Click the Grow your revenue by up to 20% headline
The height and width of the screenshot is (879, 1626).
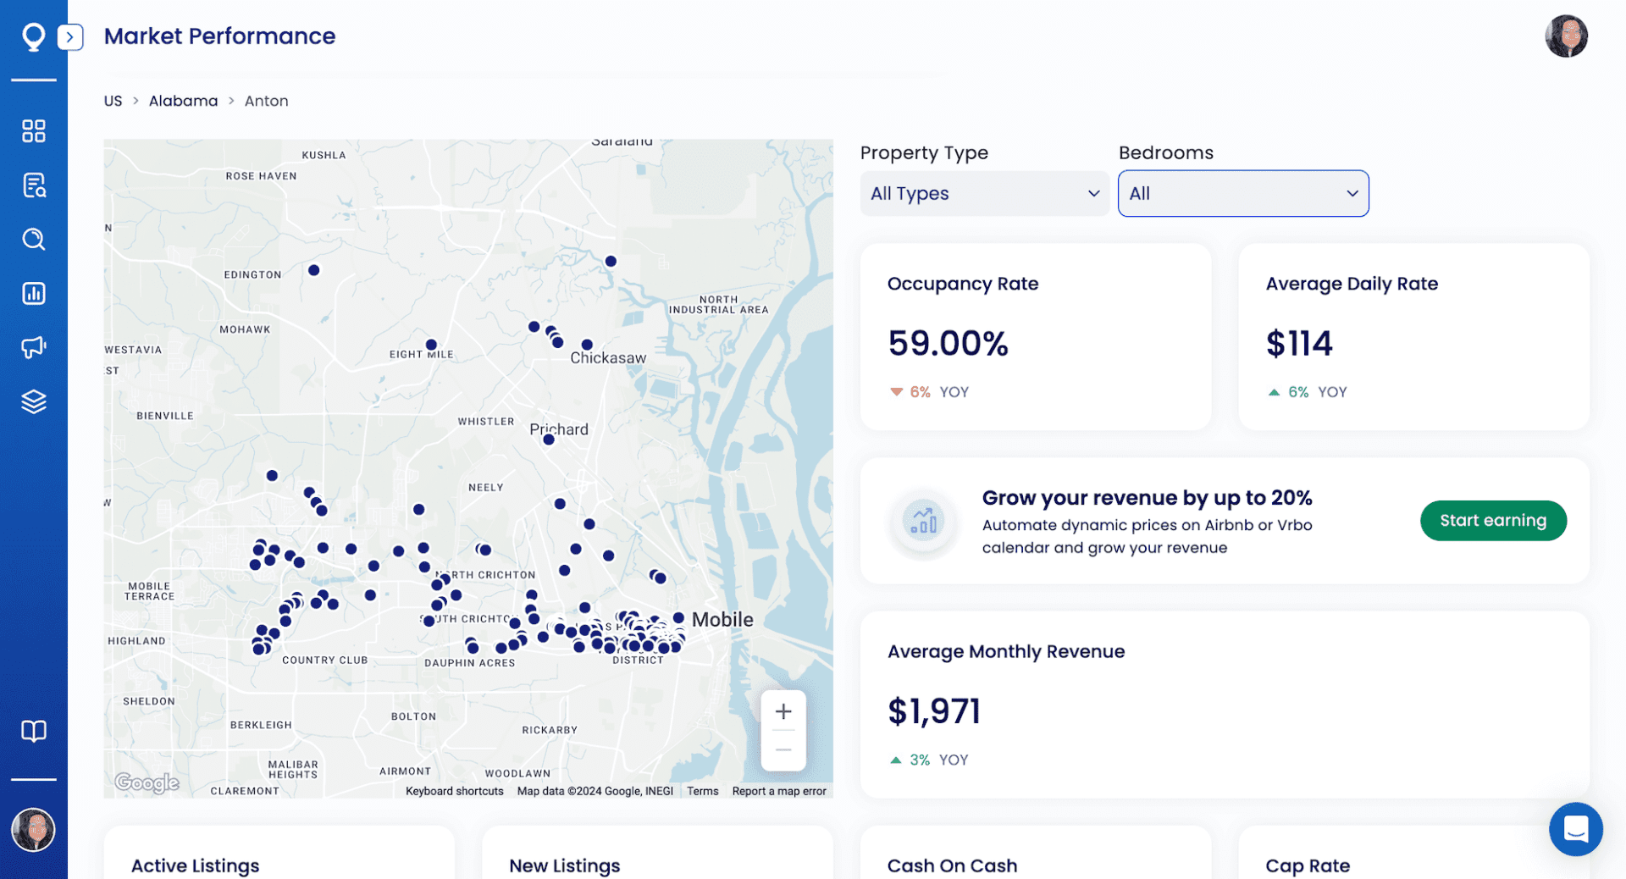tap(1147, 498)
